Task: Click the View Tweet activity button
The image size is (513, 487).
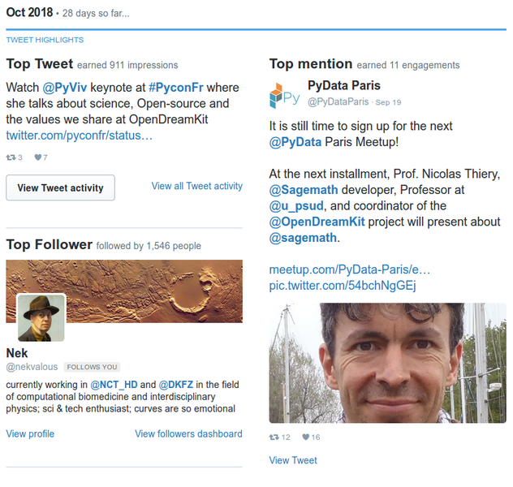Action: point(61,187)
